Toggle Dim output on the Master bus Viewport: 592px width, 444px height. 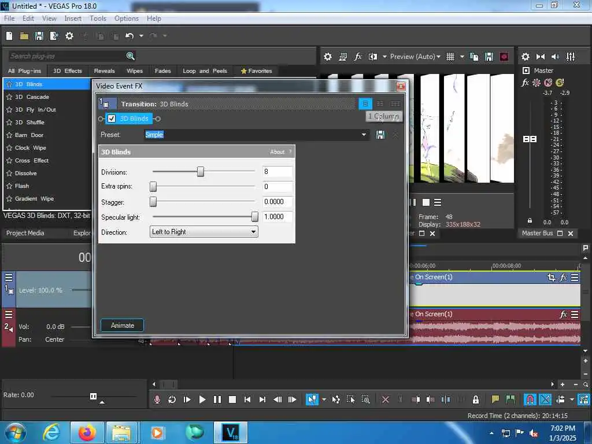click(555, 57)
